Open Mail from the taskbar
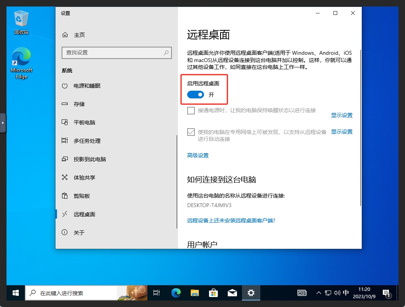This screenshot has height=307, width=405. [232, 292]
